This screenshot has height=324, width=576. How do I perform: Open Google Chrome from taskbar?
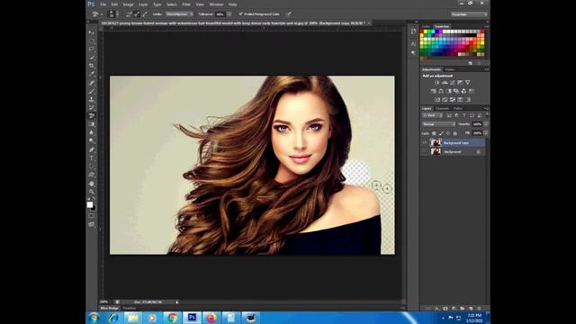coord(172,318)
